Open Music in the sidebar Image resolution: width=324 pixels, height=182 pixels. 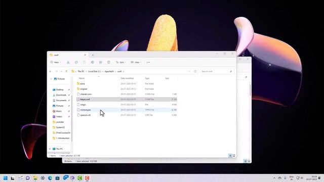59,111
